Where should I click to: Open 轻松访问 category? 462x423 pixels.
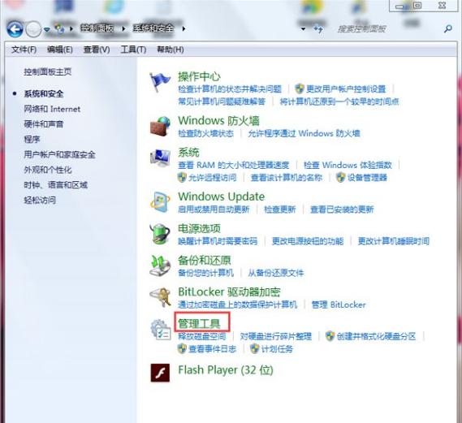point(40,201)
